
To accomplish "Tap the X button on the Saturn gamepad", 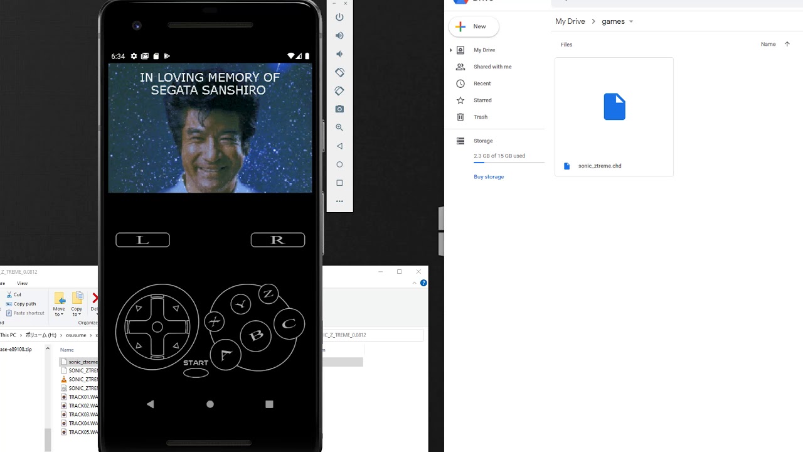I will pyautogui.click(x=215, y=321).
